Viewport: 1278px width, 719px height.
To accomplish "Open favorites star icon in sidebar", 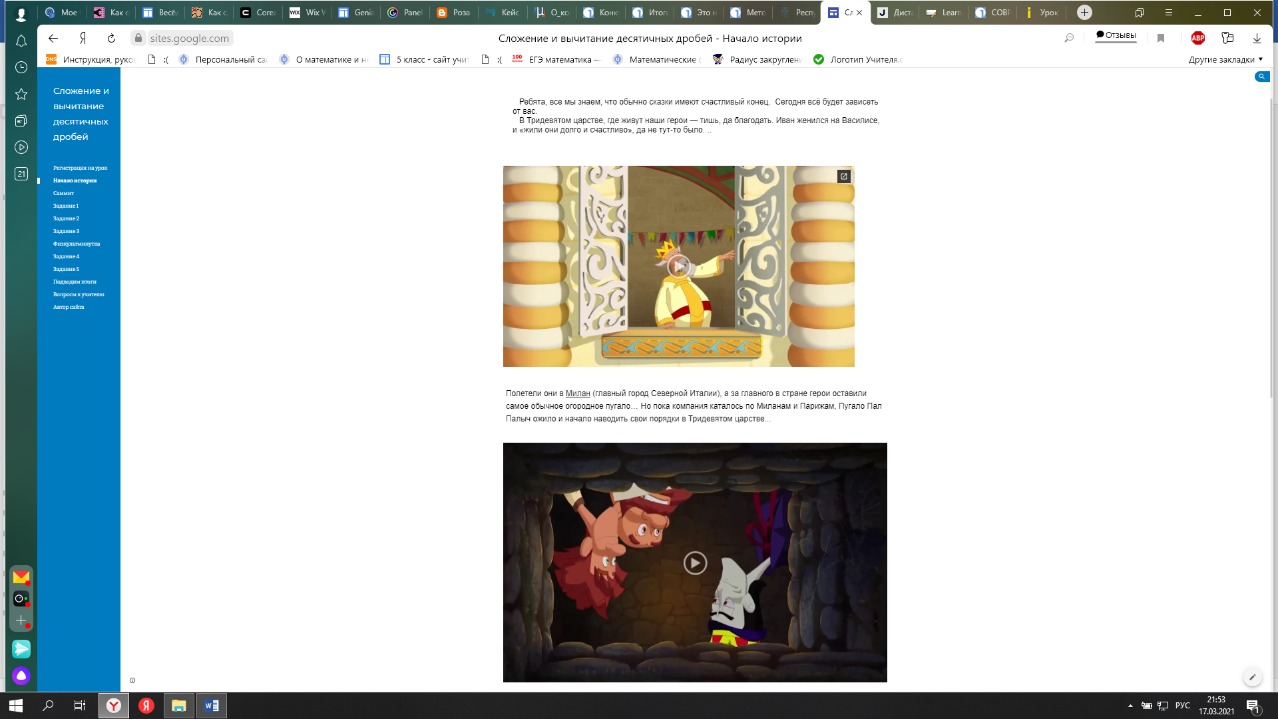I will tap(21, 94).
